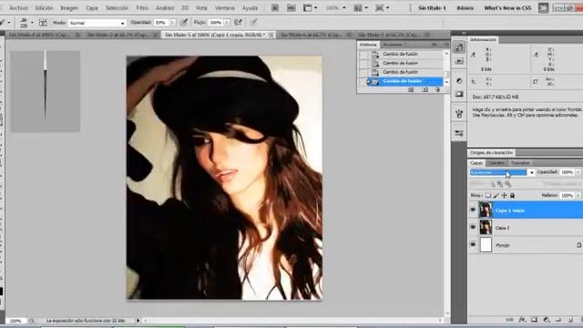This screenshot has width=583, height=328.
Task: Open the Información panel tab
Action: 483,39
